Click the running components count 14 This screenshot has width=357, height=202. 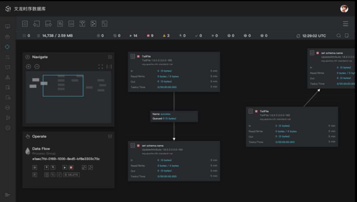point(135,36)
